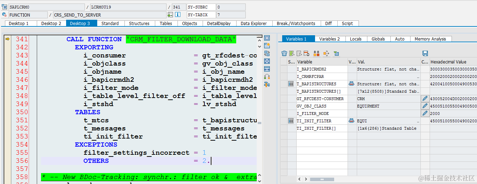
Task: Open the Script tab
Action: coord(347,23)
